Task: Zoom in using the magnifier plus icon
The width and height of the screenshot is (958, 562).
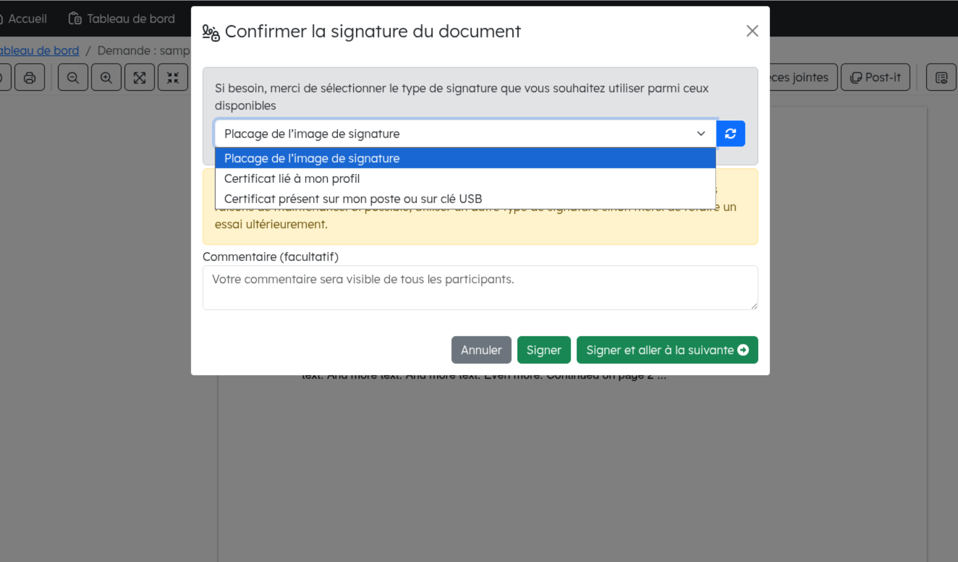Action: [106, 78]
